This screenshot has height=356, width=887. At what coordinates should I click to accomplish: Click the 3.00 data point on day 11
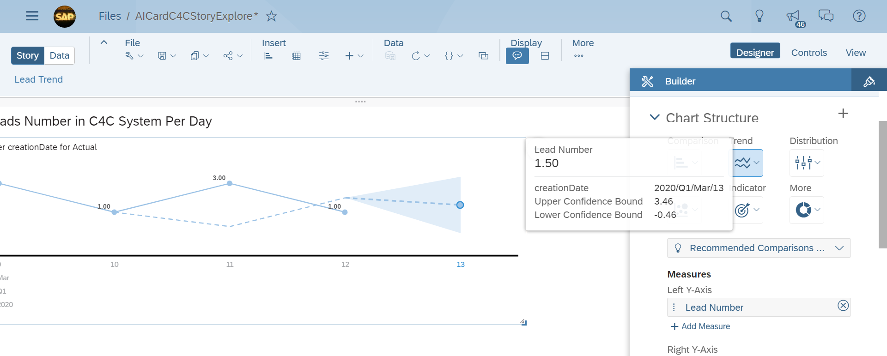tap(230, 183)
